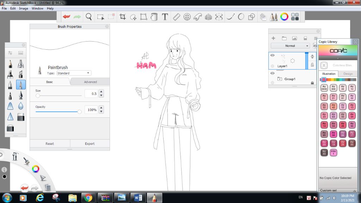Open the Draw Style shapes tool
The width and height of the screenshot is (361, 203).
252,17
